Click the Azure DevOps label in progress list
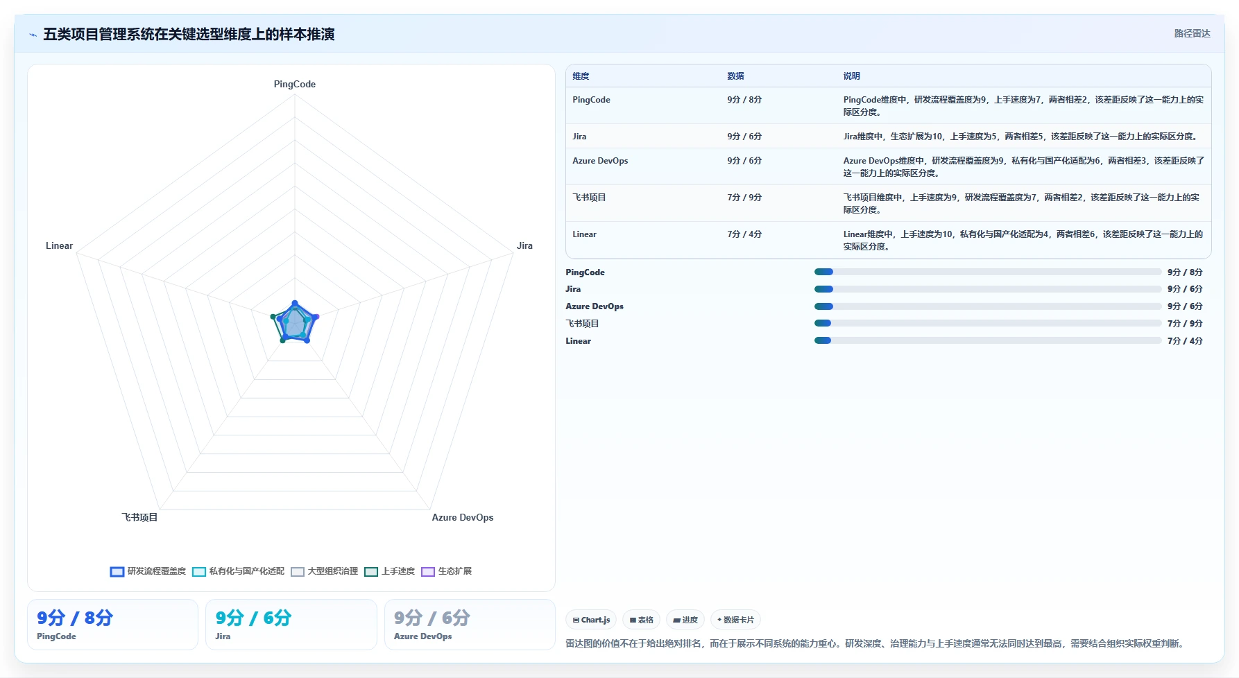1239x678 pixels. point(595,306)
